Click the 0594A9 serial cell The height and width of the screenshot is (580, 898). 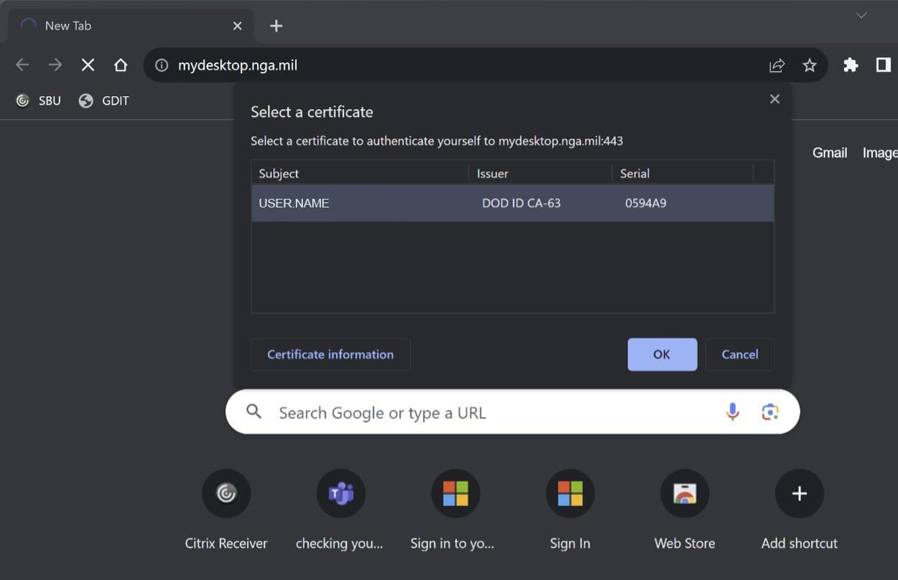646,203
